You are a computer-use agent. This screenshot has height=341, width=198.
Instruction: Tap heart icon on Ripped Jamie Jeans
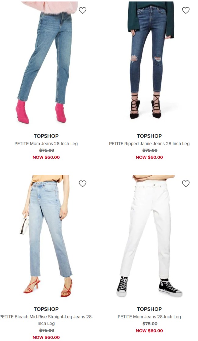(186, 10)
